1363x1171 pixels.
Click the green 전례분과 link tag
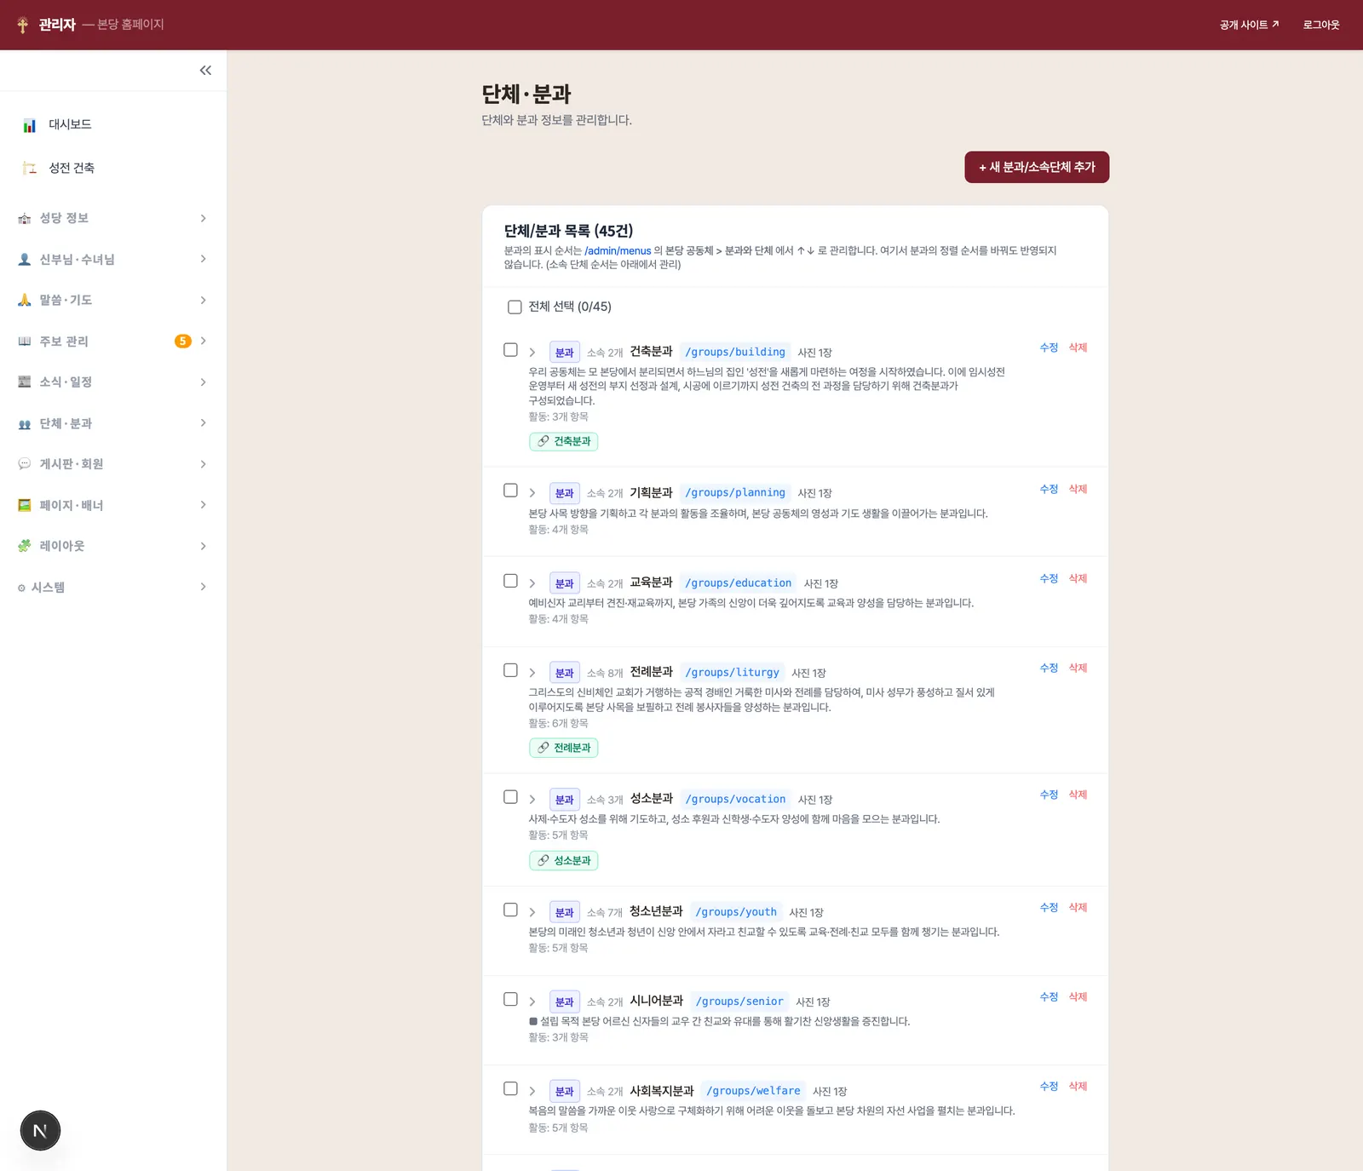[x=563, y=748]
